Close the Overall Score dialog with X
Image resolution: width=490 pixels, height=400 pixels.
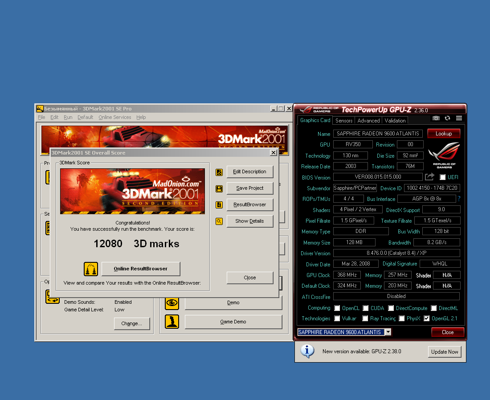pyautogui.click(x=274, y=152)
